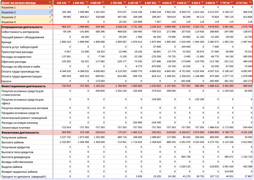Click the 'Расходы на маркетинг' row label
254x180 pixels.
[17, 57]
